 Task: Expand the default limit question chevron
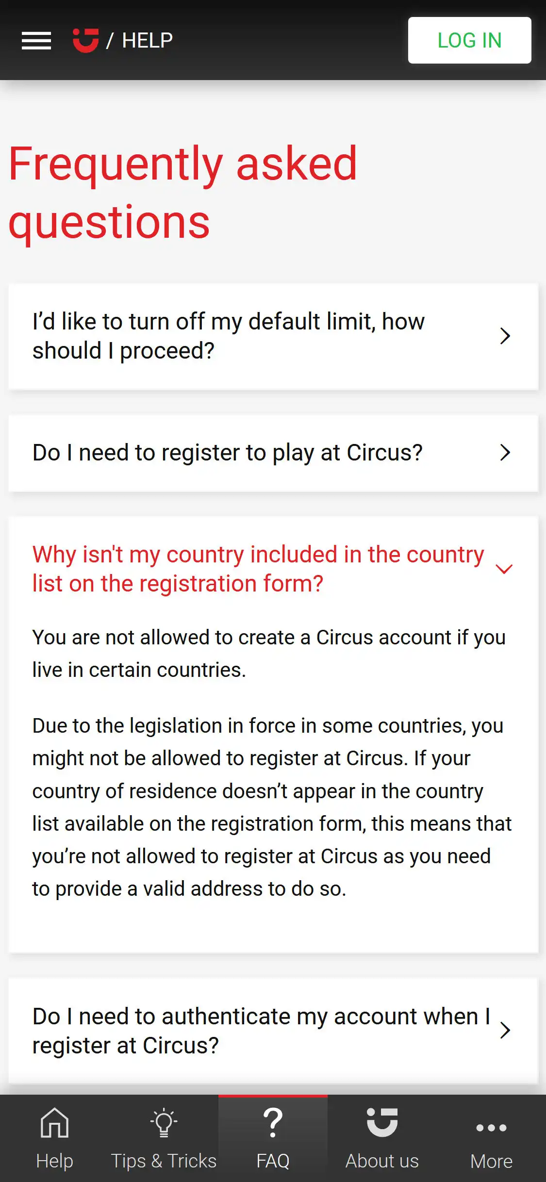[505, 336]
